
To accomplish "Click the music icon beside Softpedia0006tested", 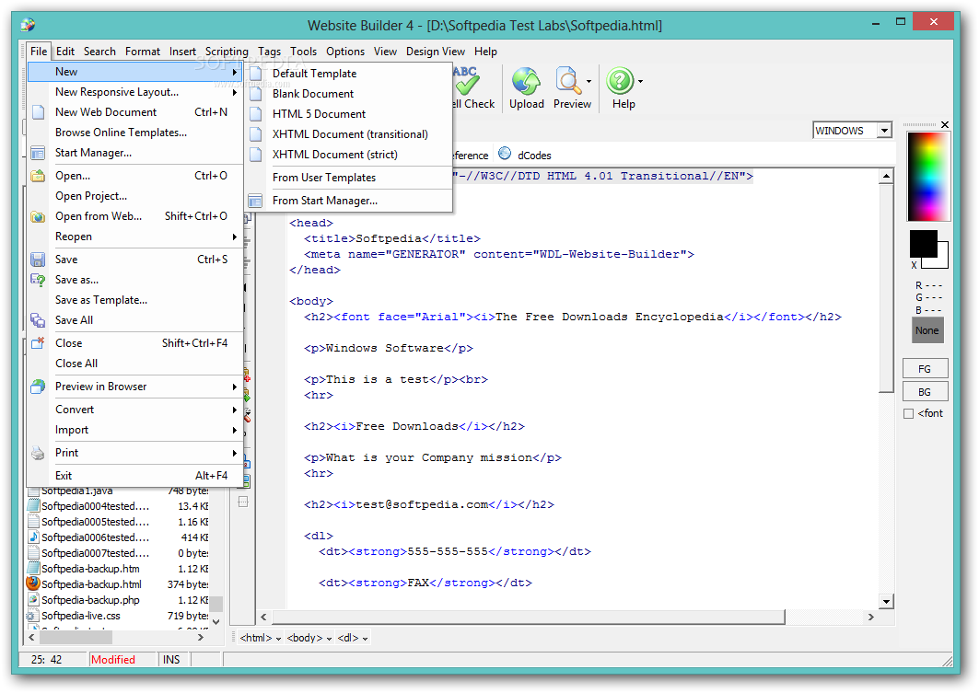I will pyautogui.click(x=34, y=537).
